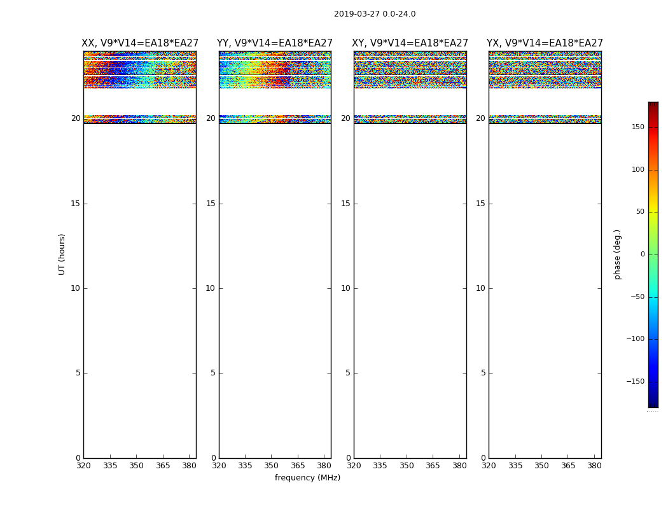Click the YX panel phase data near 23 hours
Screen dimensions: 668x509
(x=545, y=67)
